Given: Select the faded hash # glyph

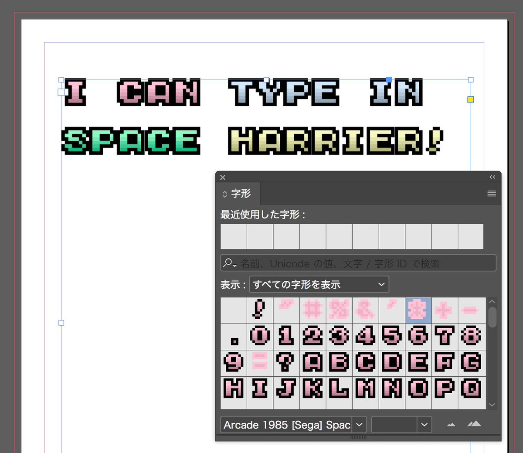Looking at the screenshot, I should pos(312,310).
